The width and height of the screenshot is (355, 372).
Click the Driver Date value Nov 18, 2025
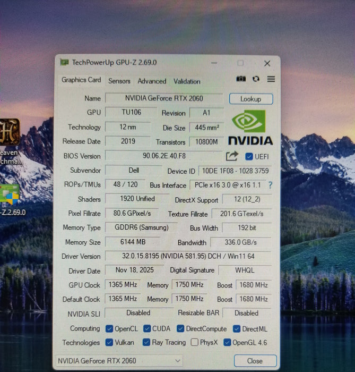(x=134, y=270)
